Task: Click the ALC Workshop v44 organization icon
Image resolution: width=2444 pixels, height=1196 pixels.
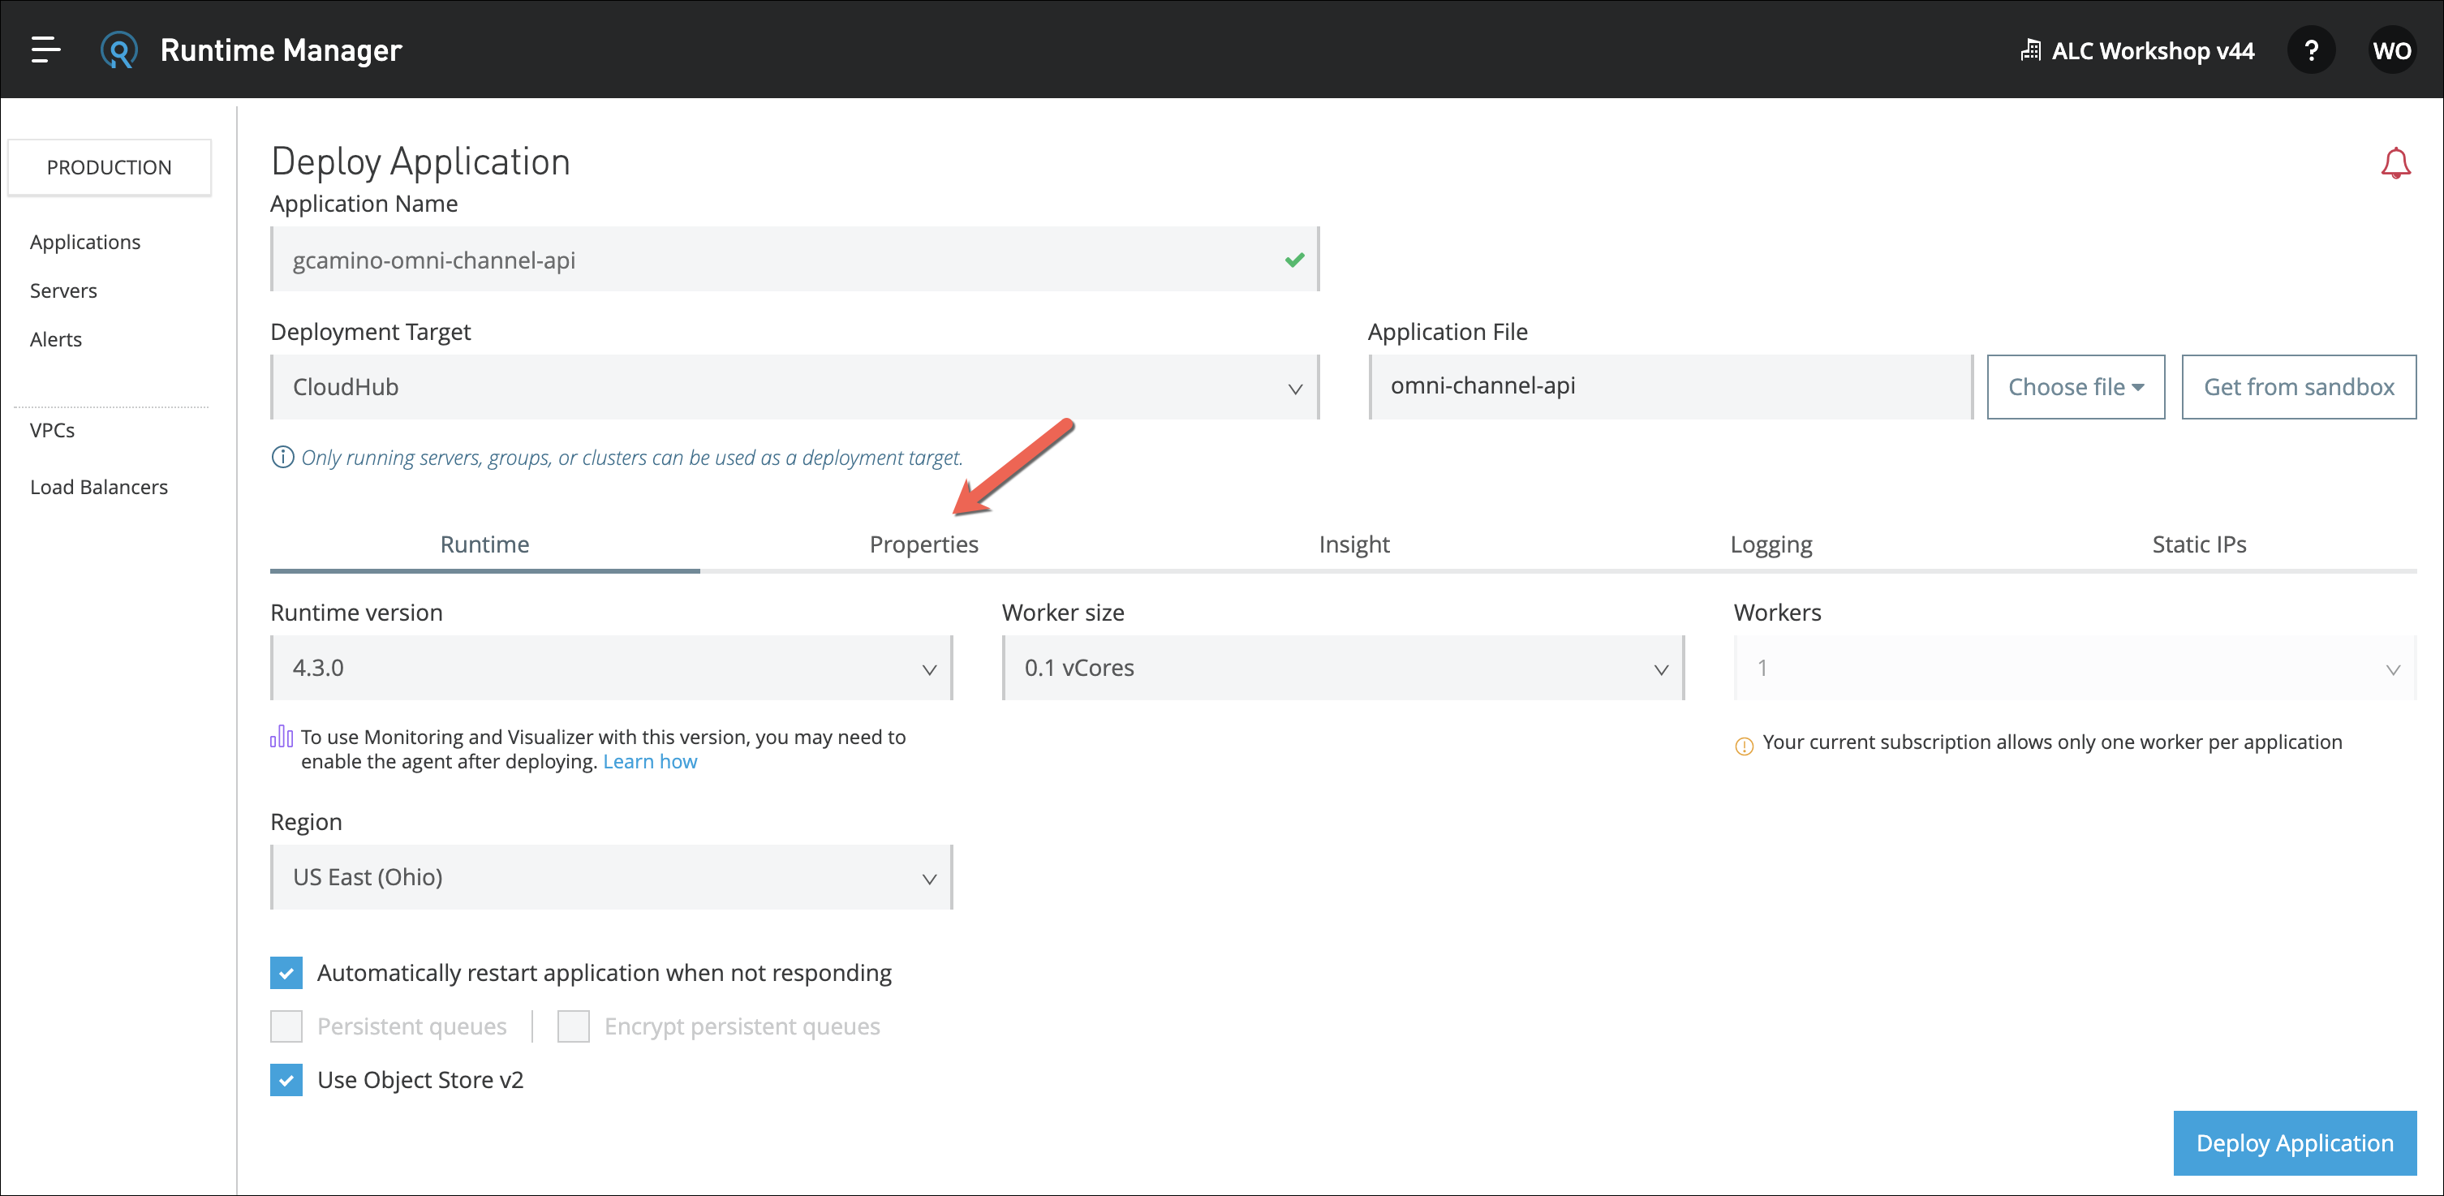Action: [x=2029, y=50]
